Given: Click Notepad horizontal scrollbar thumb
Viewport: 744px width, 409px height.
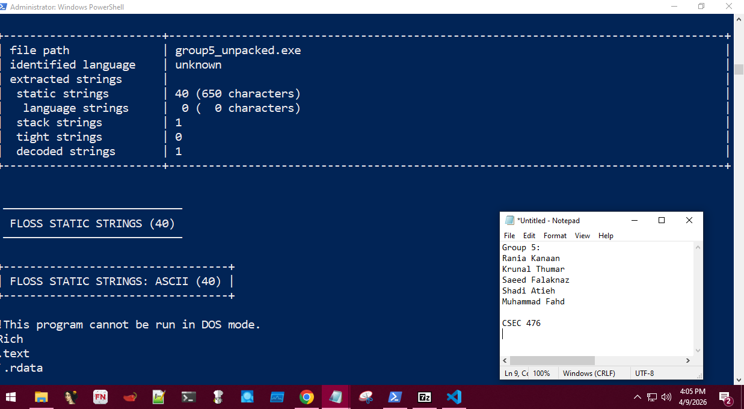Looking at the screenshot, I should click(x=552, y=360).
